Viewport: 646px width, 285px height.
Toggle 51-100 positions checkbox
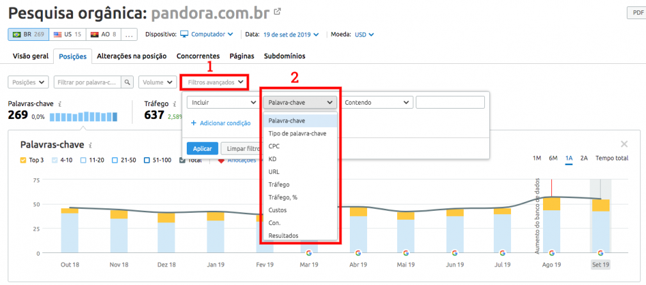click(x=146, y=160)
